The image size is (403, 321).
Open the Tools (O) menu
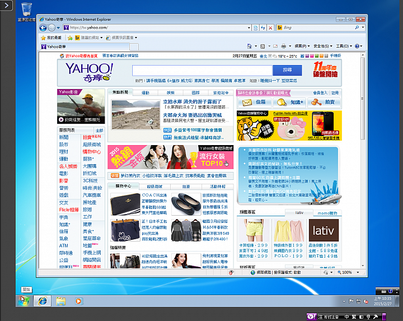pyautogui.click(x=344, y=46)
